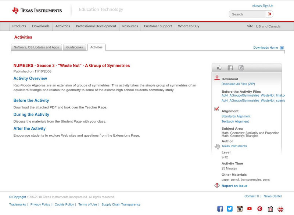This screenshot has width=294, height=215.
Task: Open TI's Pinterest page from the footer
Action: point(259,208)
